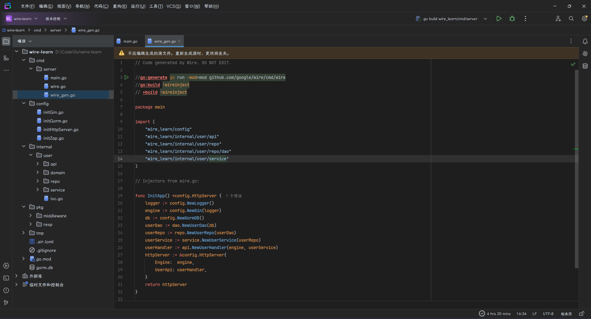The height and width of the screenshot is (319, 591).
Task: Open the wire-learn project dropdown
Action: click(22, 18)
